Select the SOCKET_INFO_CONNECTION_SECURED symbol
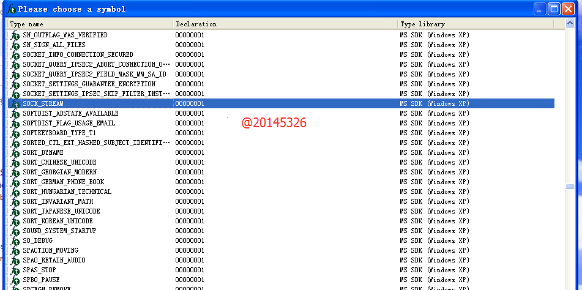This screenshot has width=582, height=290. tap(78, 55)
